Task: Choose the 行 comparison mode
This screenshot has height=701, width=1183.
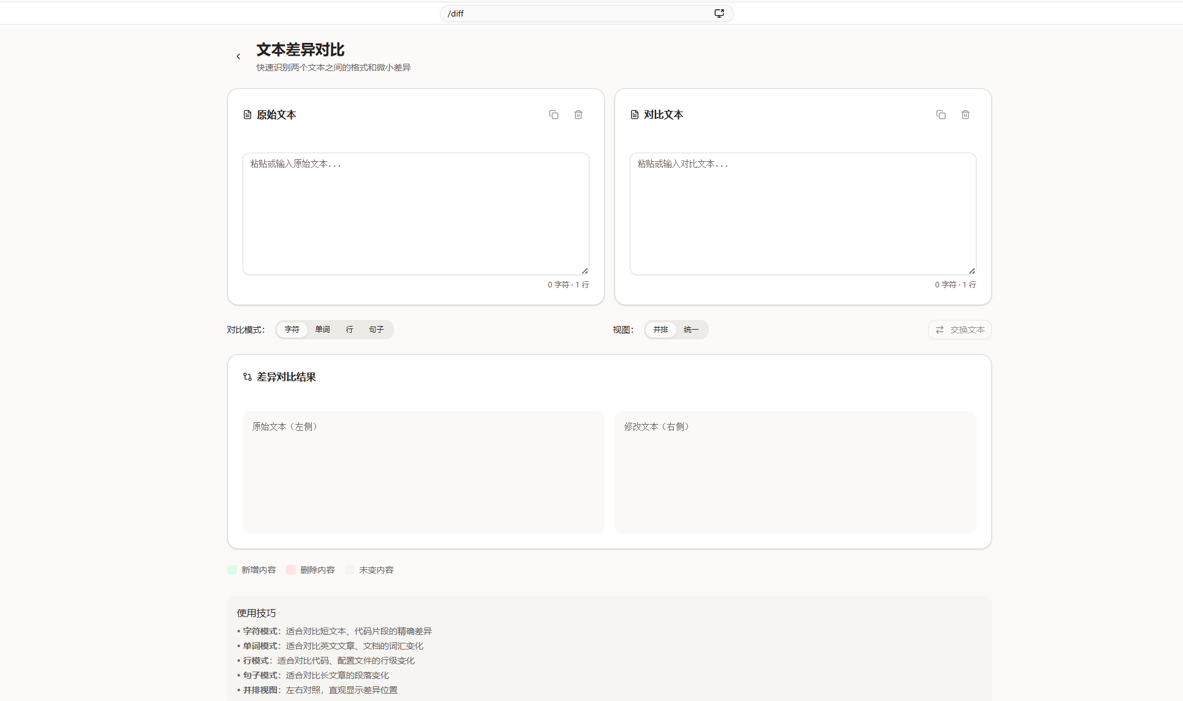Action: pos(349,330)
